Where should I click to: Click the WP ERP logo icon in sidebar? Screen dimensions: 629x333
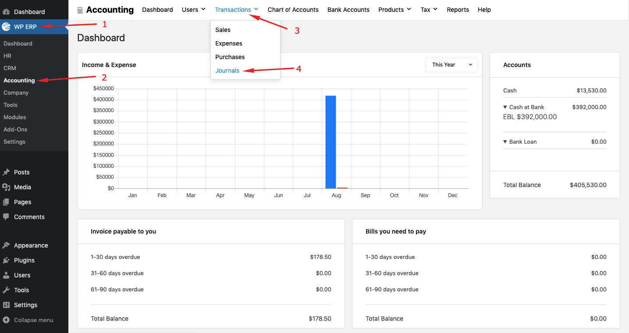pyautogui.click(x=6, y=27)
